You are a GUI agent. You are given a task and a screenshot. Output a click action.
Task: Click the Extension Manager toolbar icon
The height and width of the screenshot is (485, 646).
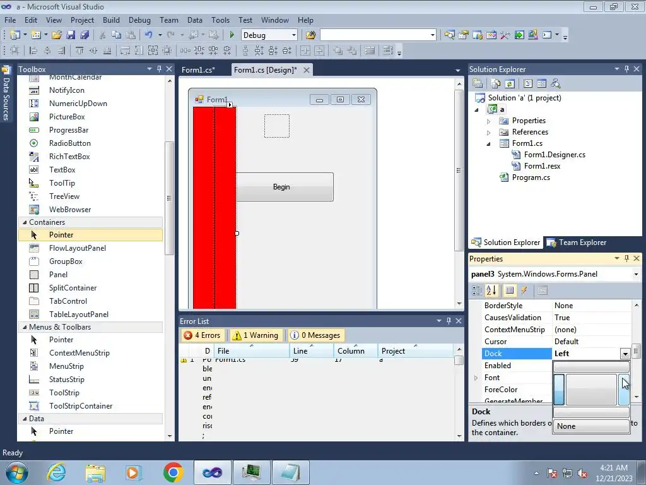[x=532, y=35]
